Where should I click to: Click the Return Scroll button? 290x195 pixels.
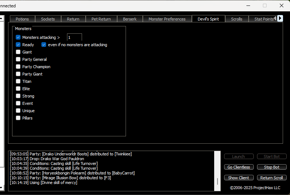[272, 178]
